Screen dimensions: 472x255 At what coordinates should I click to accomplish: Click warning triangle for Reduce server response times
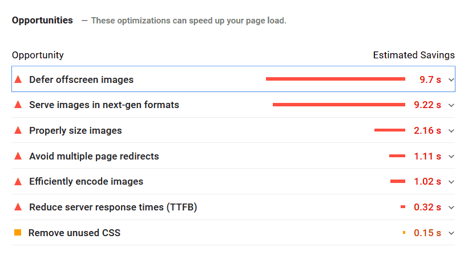tap(18, 207)
